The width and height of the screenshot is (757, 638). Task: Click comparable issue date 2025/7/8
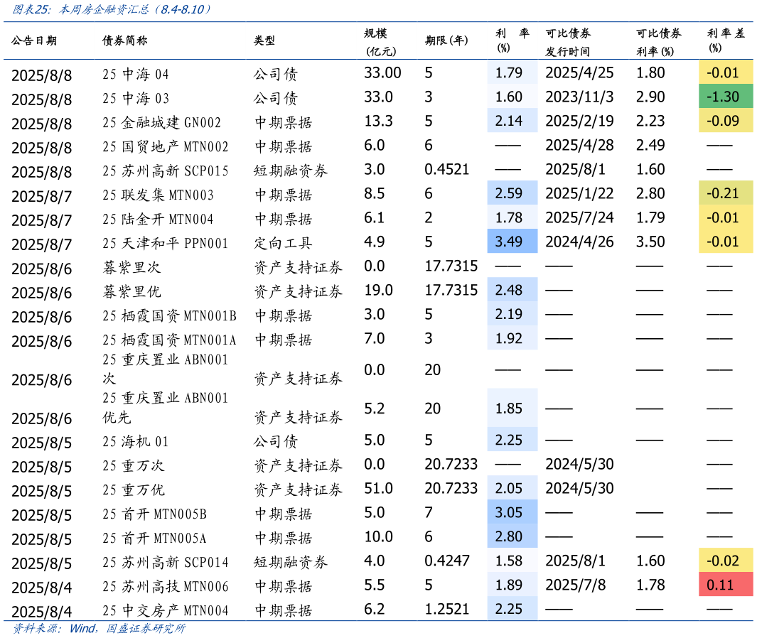pyautogui.click(x=576, y=585)
